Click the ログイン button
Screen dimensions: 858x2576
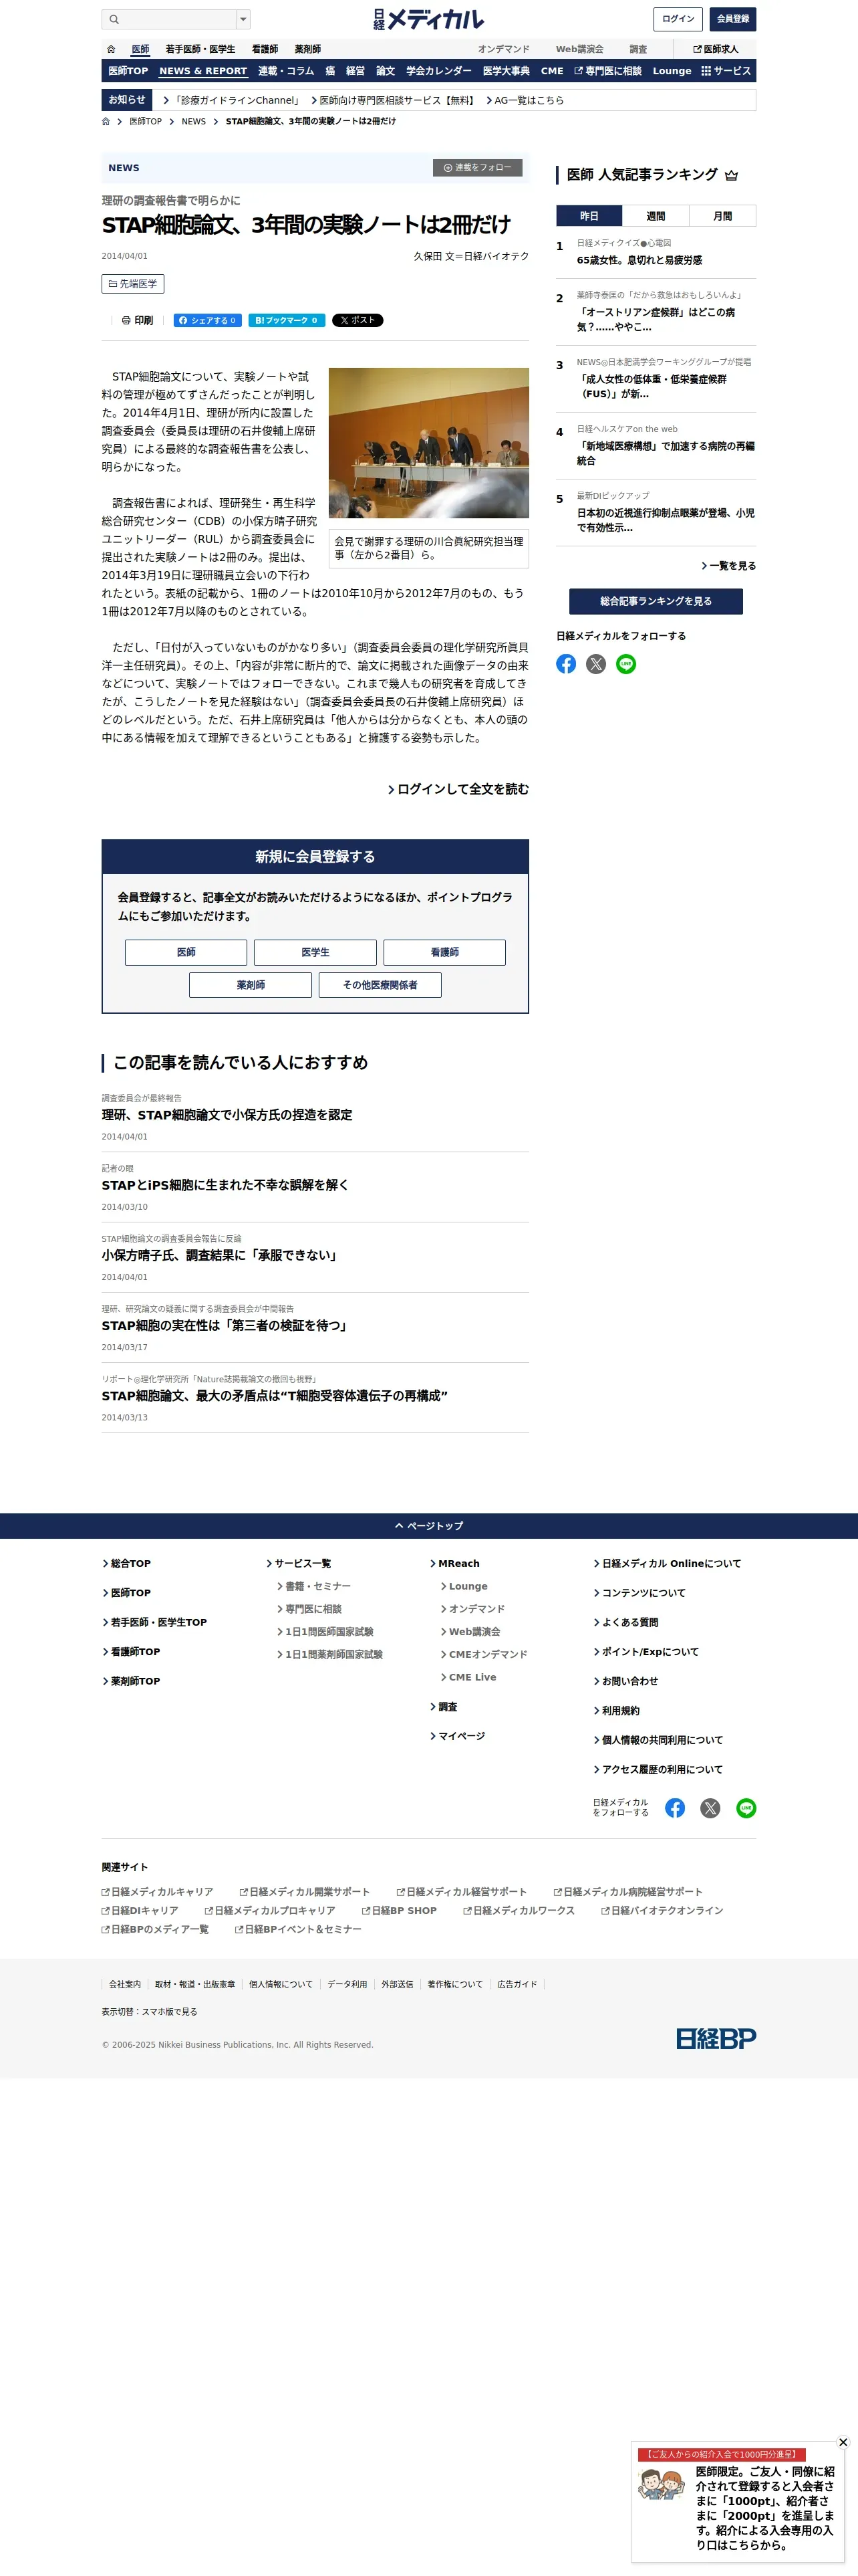678,19
